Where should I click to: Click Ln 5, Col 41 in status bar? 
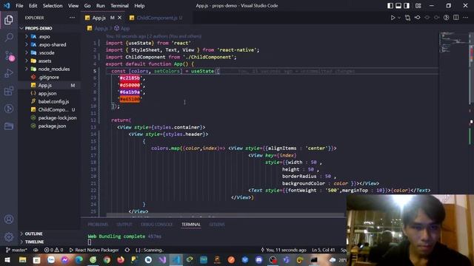(x=323, y=250)
